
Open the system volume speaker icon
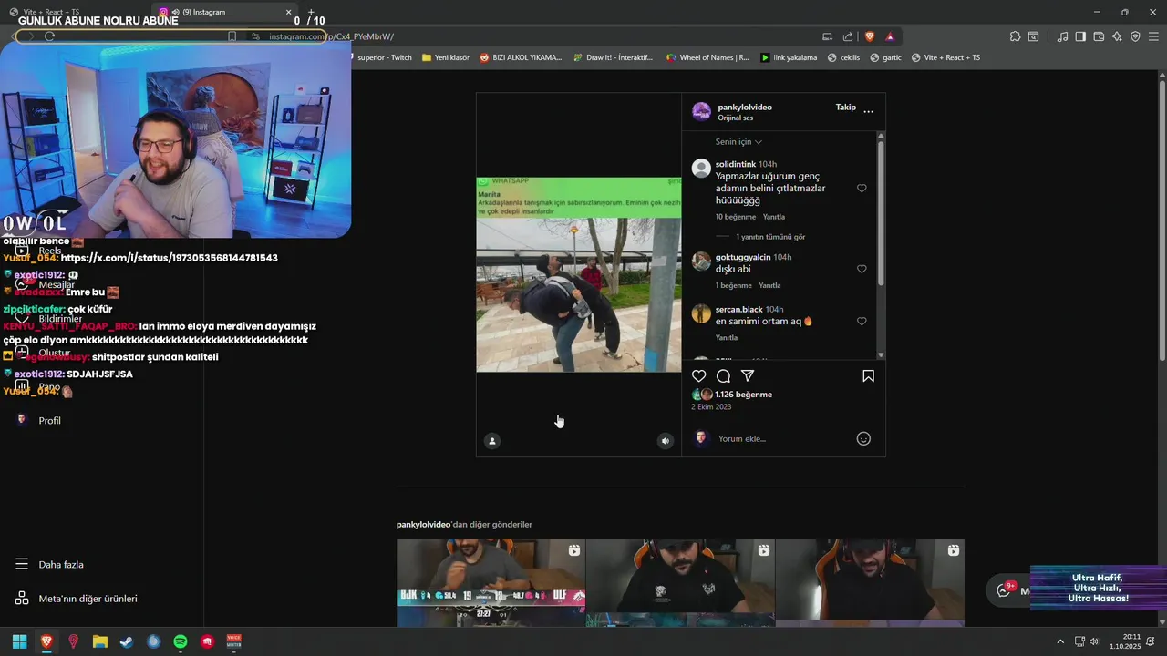coord(1093,641)
